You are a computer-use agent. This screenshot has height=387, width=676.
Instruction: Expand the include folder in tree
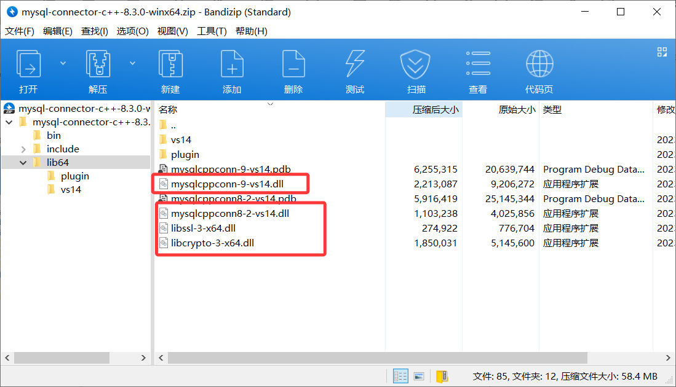coord(23,149)
